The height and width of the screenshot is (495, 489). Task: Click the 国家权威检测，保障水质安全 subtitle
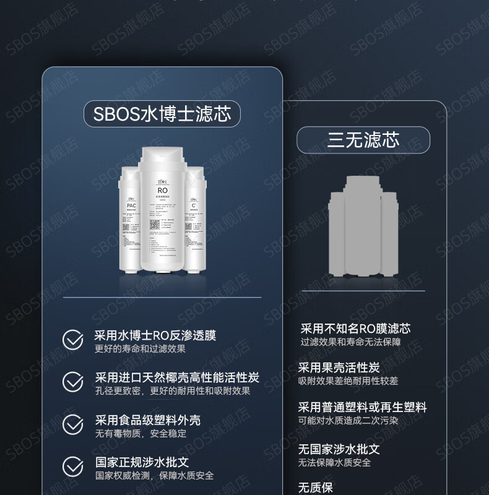click(x=155, y=476)
